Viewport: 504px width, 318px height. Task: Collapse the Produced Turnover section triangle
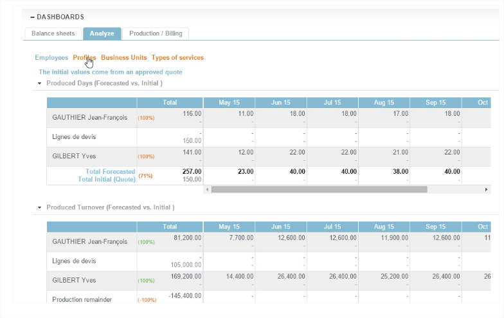pyautogui.click(x=39, y=208)
